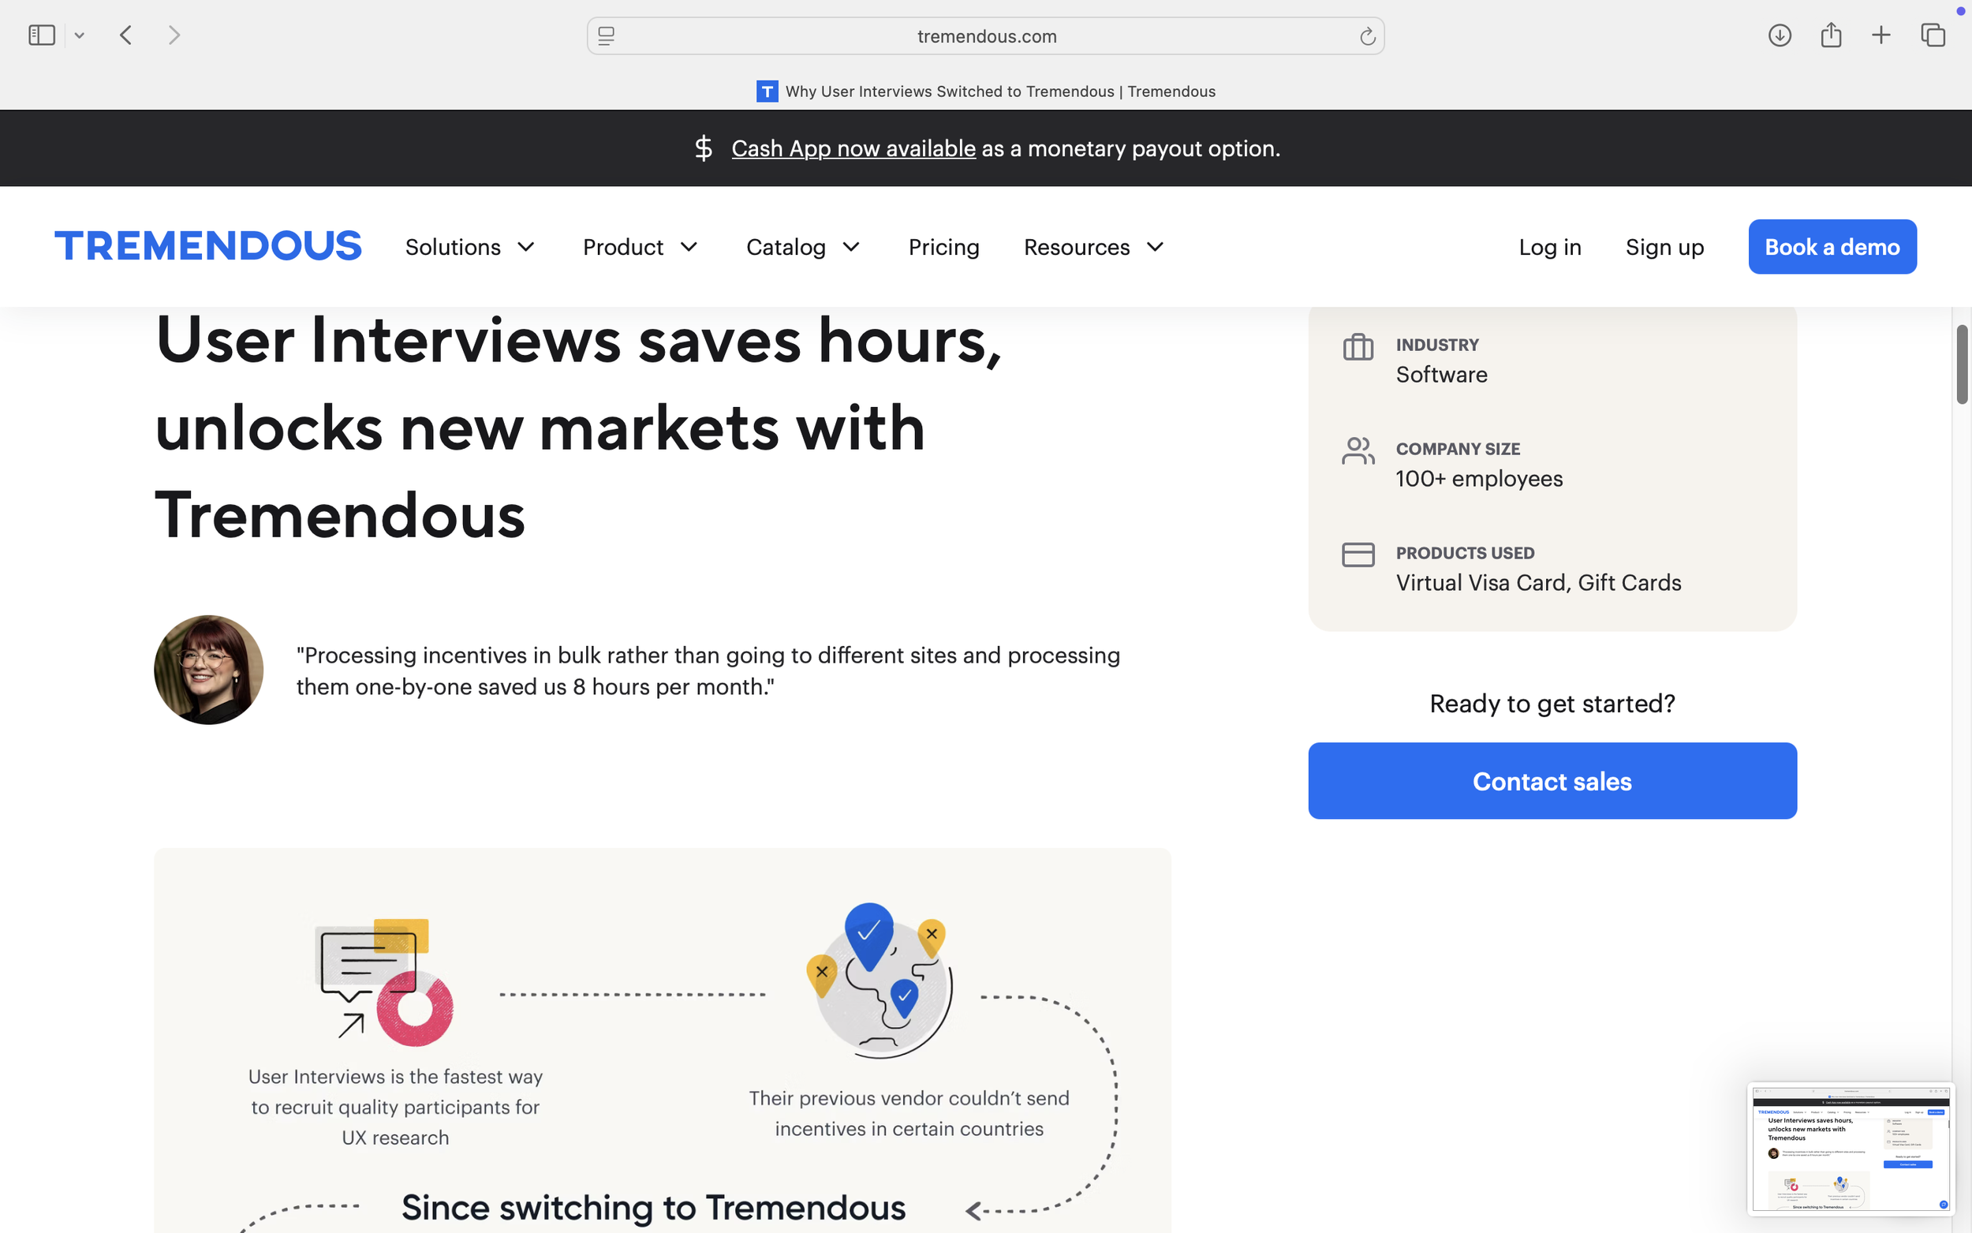This screenshot has width=1972, height=1233.
Task: Click the 'Processing incentives in bulk' quote
Action: pos(708,671)
